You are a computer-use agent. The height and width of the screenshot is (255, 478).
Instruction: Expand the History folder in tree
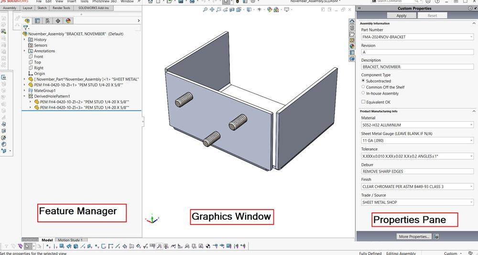24,39
